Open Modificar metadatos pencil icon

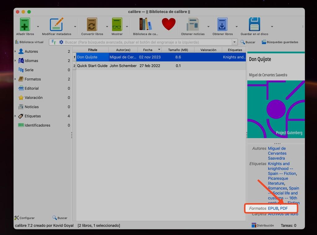pyautogui.click(x=56, y=24)
